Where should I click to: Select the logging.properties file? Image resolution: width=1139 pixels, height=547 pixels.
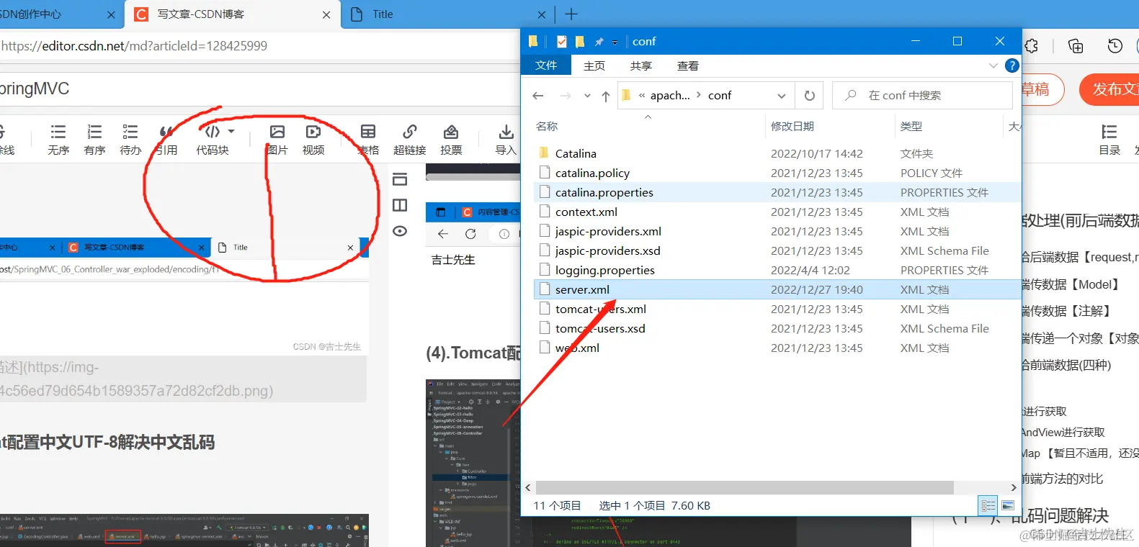click(605, 270)
